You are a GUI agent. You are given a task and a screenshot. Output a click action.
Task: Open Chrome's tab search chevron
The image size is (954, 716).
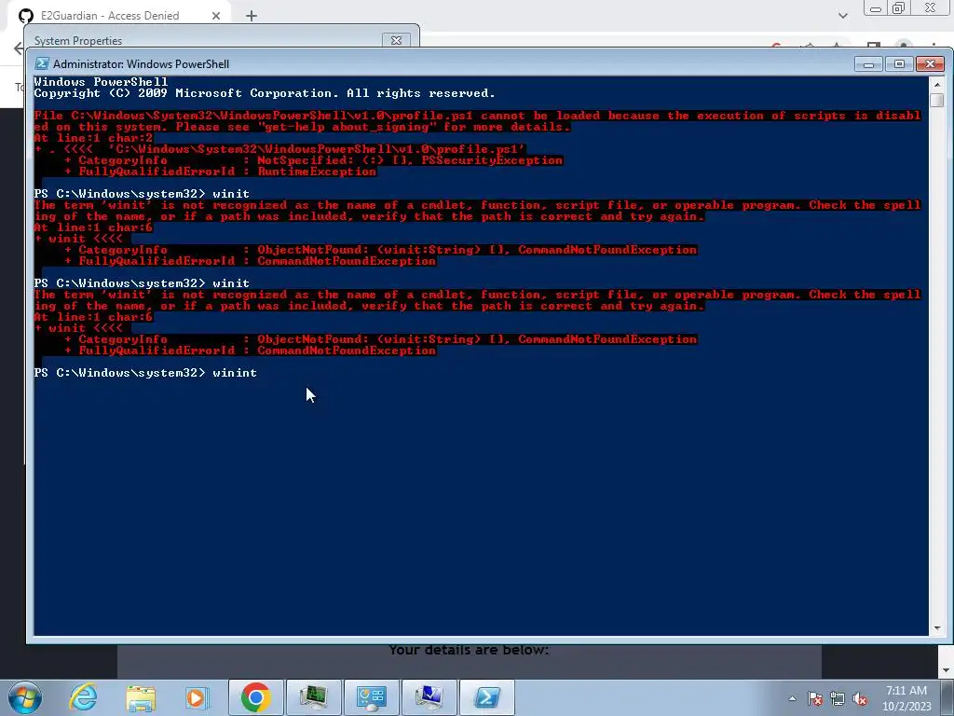[x=842, y=16]
